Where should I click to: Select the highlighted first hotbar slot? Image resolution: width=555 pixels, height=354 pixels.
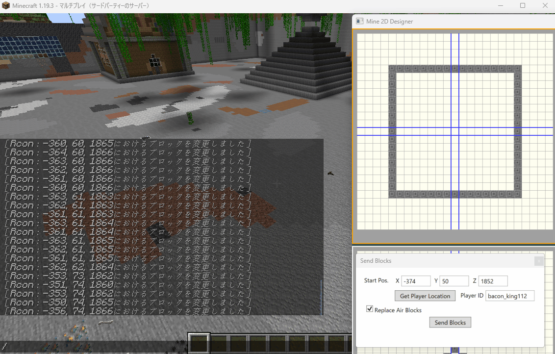point(199,343)
